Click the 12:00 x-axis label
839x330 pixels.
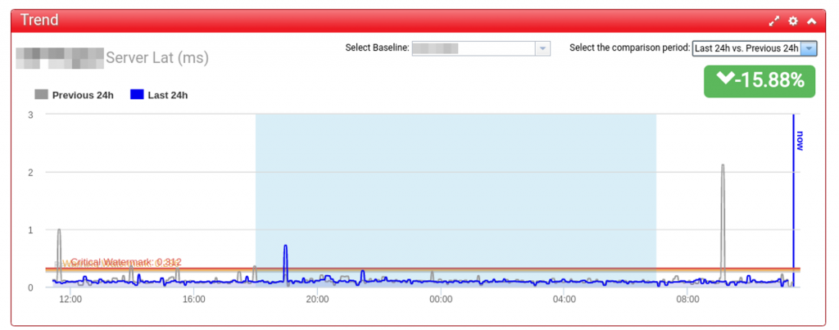point(70,300)
